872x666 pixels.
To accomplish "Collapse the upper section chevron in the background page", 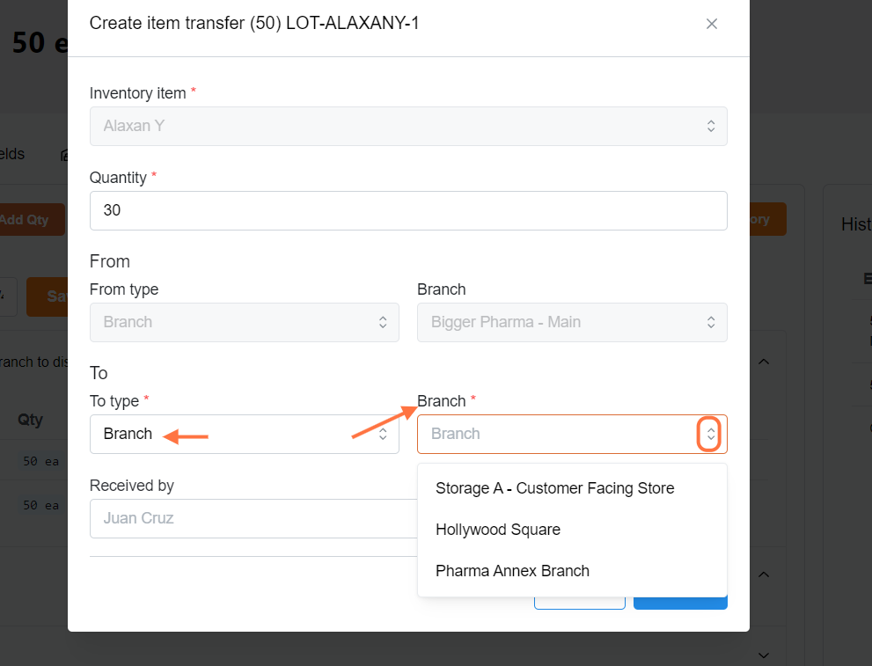I will point(764,362).
